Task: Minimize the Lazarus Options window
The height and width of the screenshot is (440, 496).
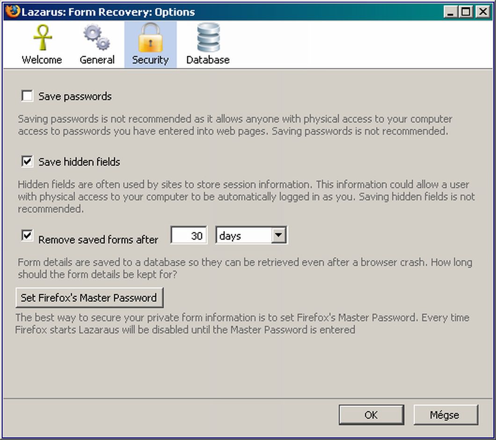Action: point(451,12)
